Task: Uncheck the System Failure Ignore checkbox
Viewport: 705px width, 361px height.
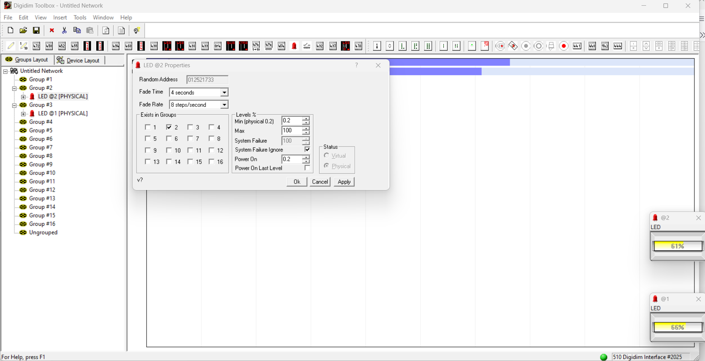Action: point(307,150)
